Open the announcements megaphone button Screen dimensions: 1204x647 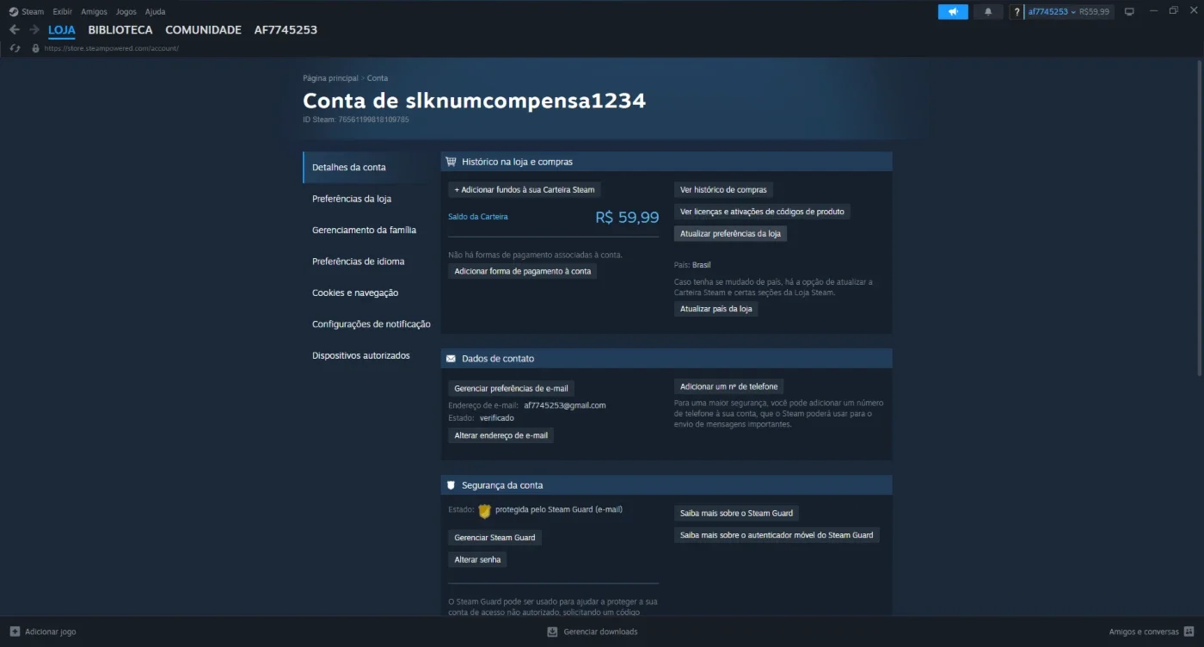[x=953, y=12]
